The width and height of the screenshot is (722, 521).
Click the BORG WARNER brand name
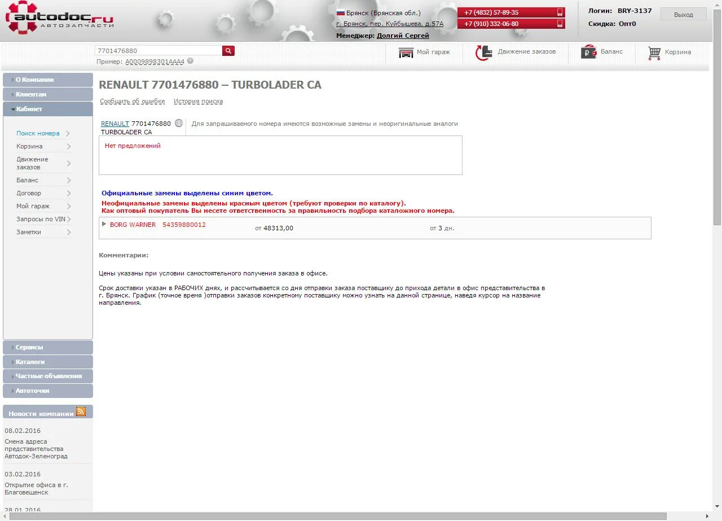coord(133,225)
